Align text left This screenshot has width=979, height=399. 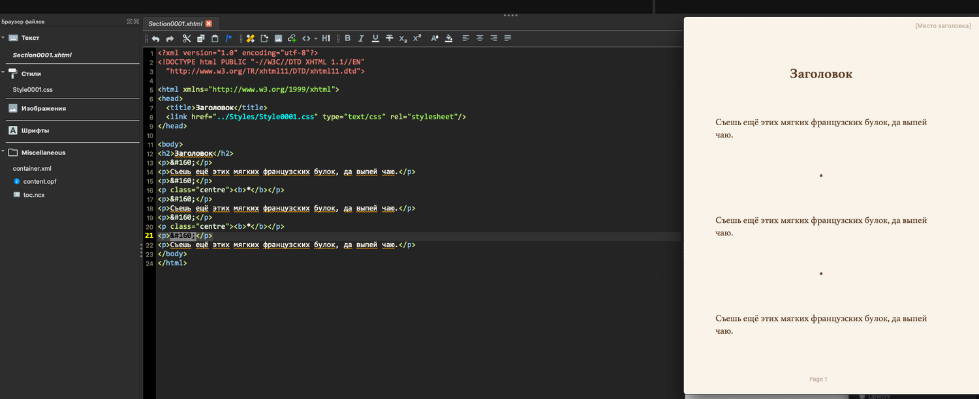[466, 38]
